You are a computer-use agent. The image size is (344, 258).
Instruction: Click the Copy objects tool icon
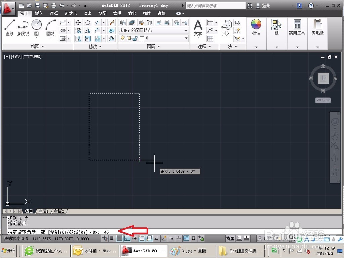click(78, 31)
